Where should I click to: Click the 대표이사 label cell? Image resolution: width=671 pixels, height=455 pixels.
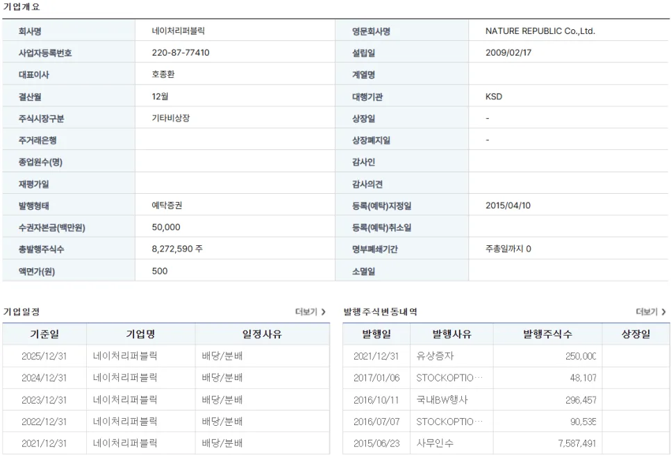[x=69, y=74]
